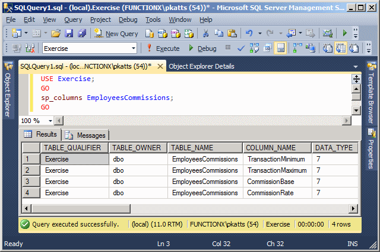Toggle Include Actual Execution Plan
The height and width of the screenshot is (252, 380).
coord(297,48)
